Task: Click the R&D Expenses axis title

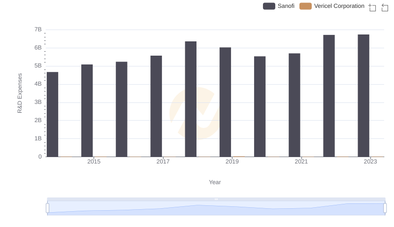Action: click(x=20, y=93)
